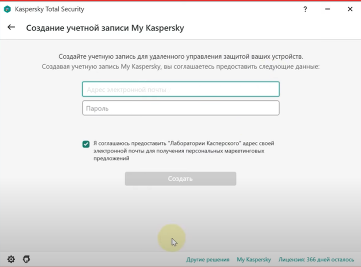Image resolution: width=361 pixels, height=267 pixels.
Task: Click the "Kaspersky Total Security" window title
Action: tap(50, 9)
